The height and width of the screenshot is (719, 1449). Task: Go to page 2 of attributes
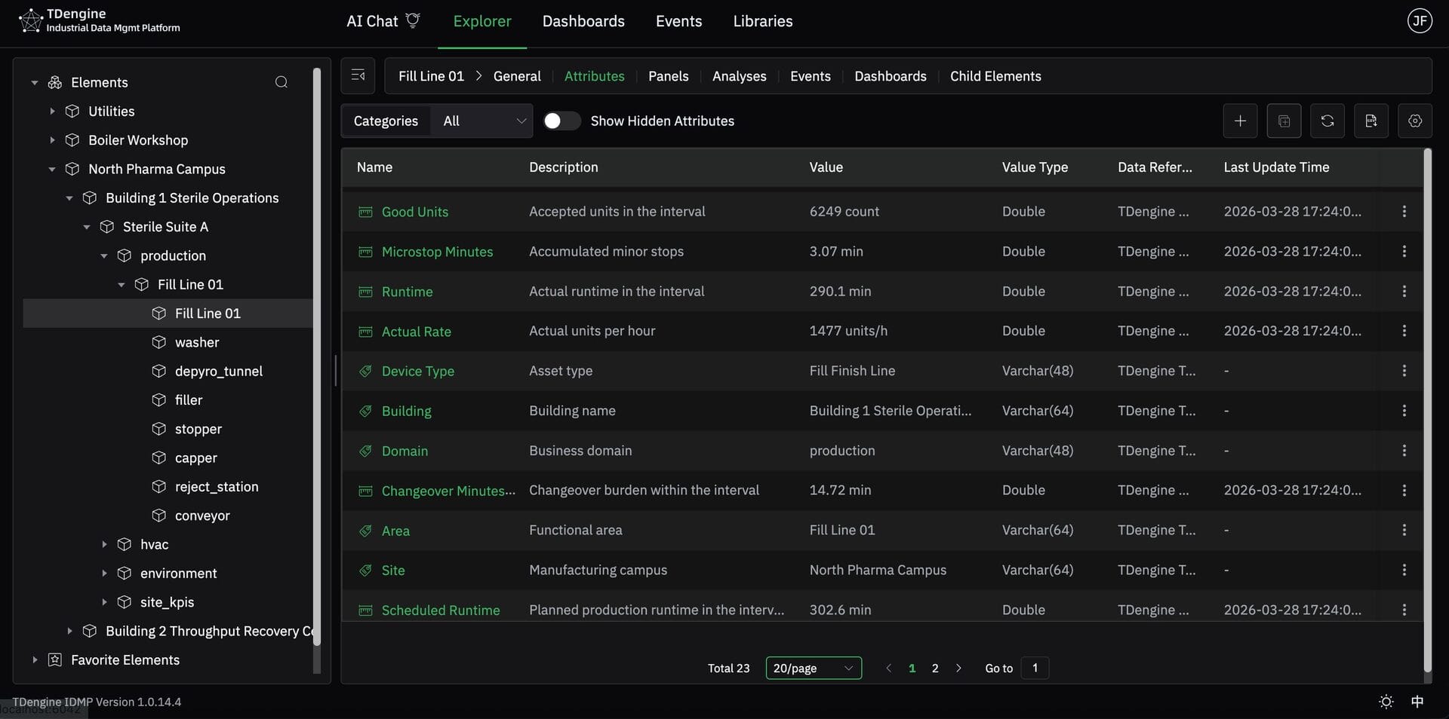pos(935,668)
